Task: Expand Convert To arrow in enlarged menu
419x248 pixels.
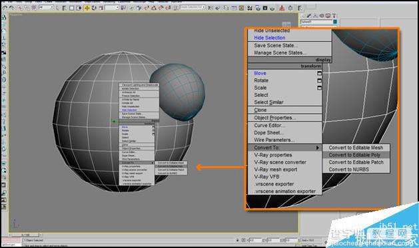Action: pos(318,148)
